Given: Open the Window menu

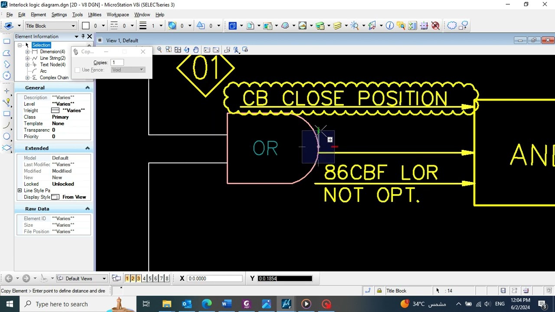Looking at the screenshot, I should click(142, 15).
